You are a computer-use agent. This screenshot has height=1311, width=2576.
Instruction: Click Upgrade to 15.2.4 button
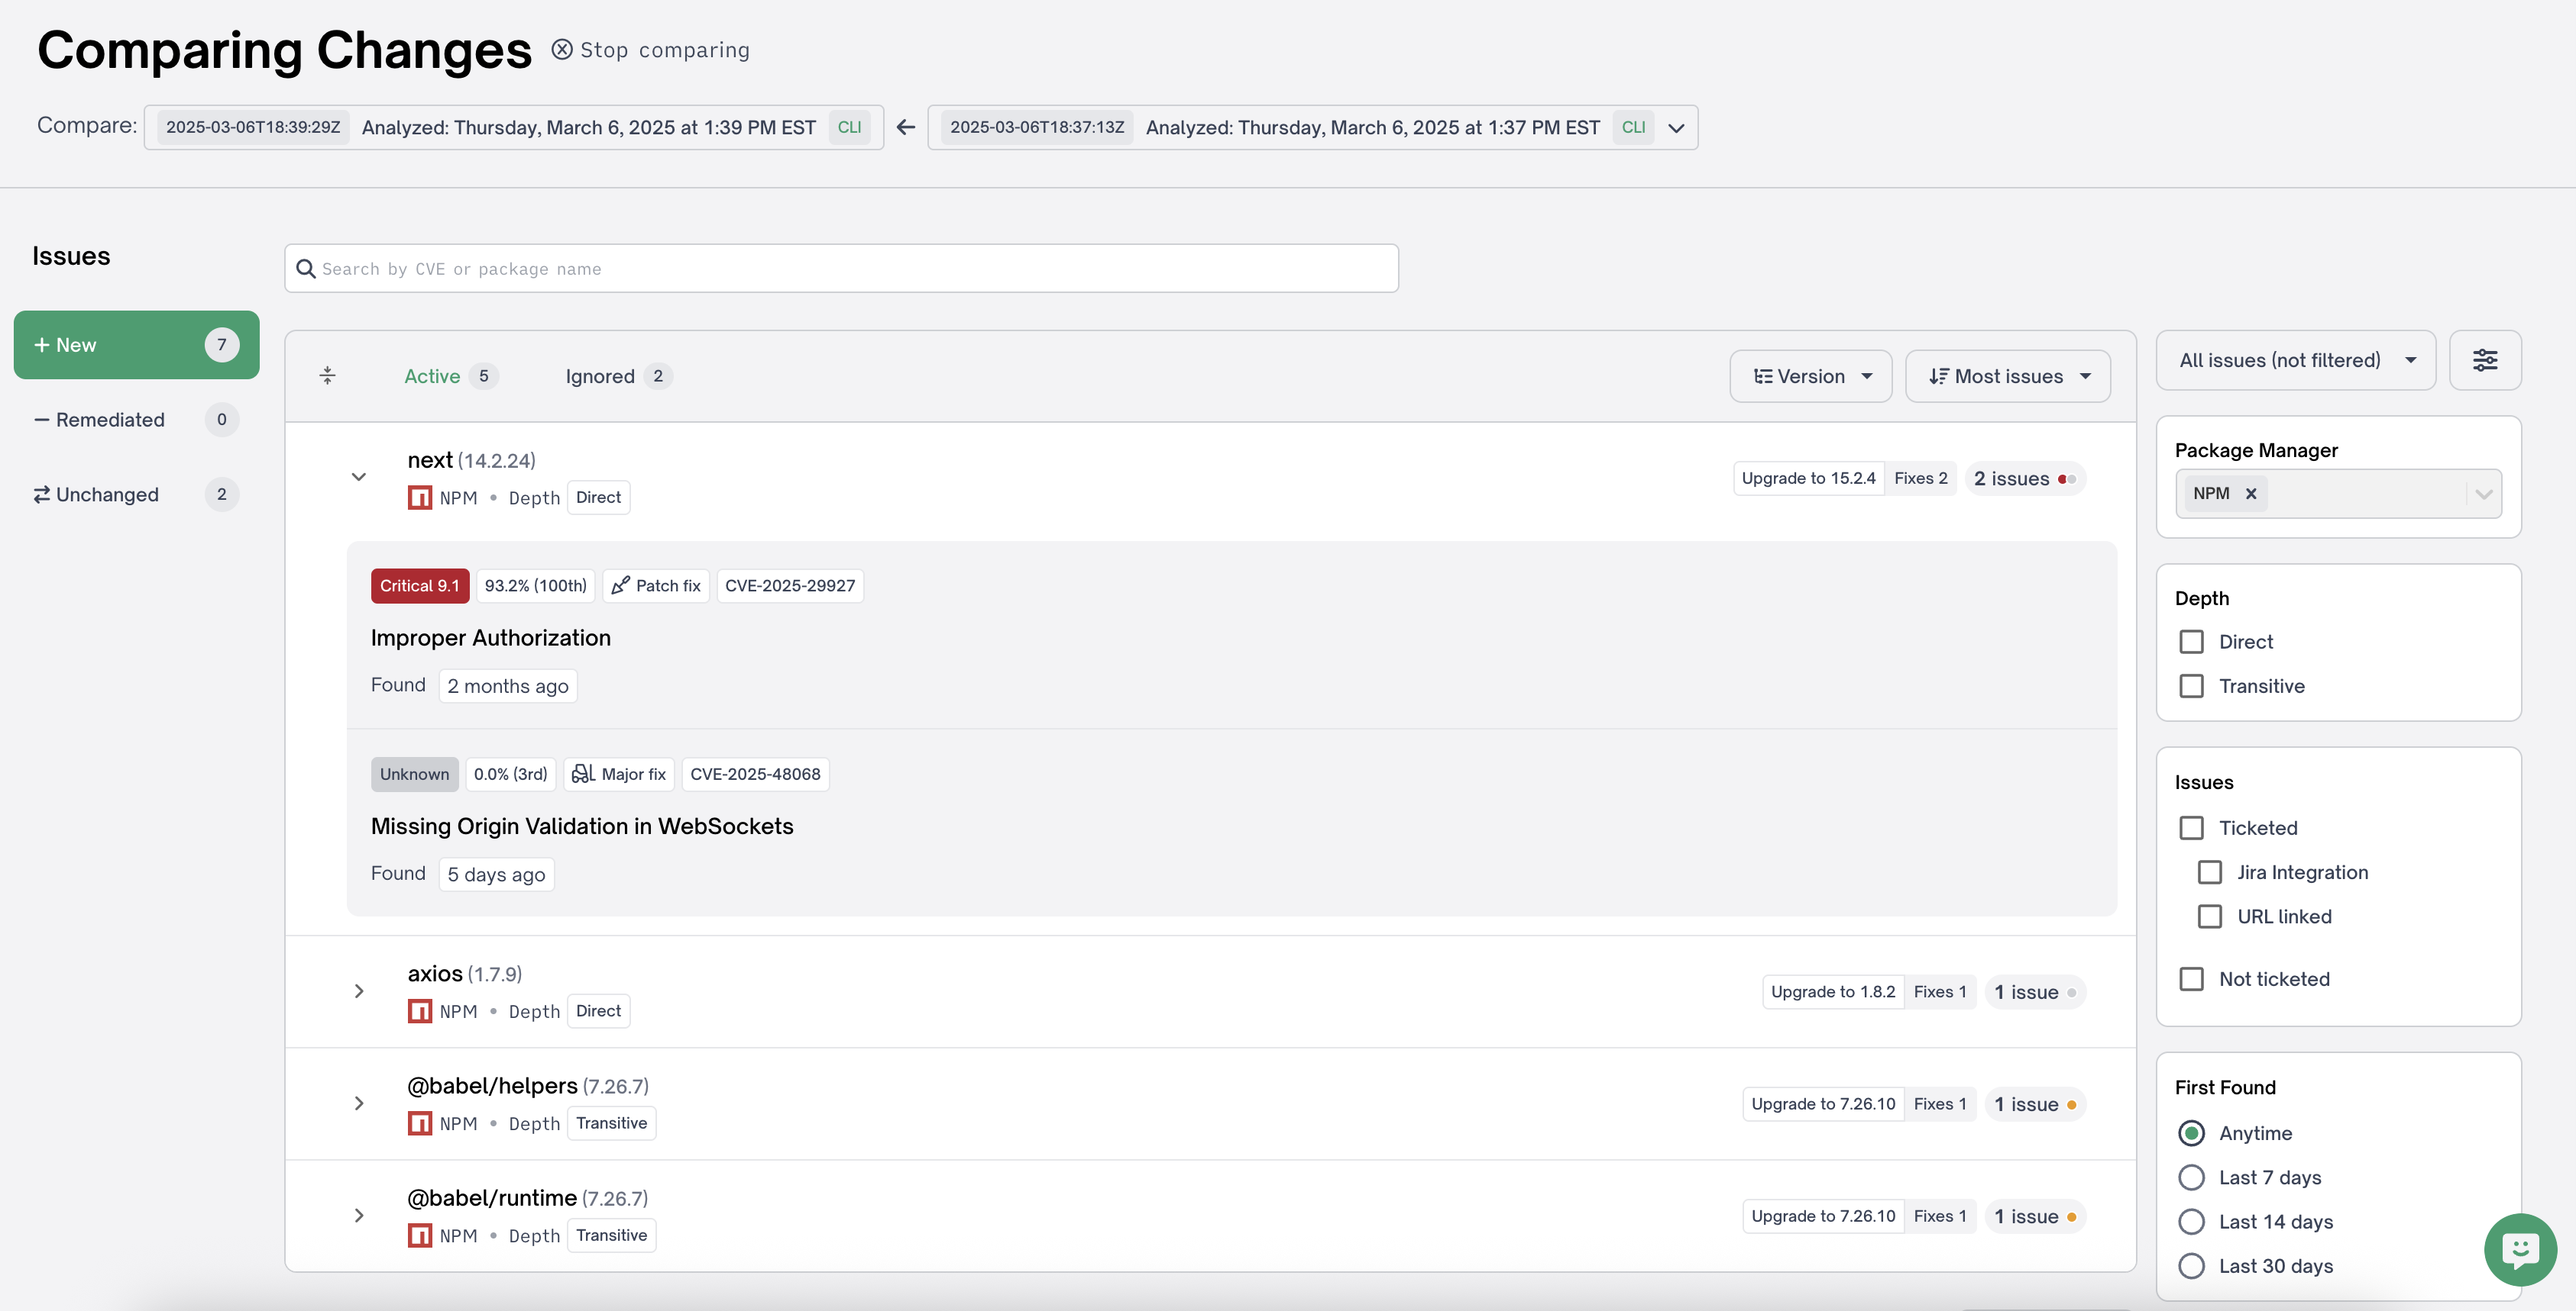tap(1808, 478)
